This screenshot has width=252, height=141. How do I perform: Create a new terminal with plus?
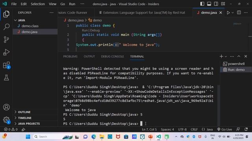pos(221,56)
